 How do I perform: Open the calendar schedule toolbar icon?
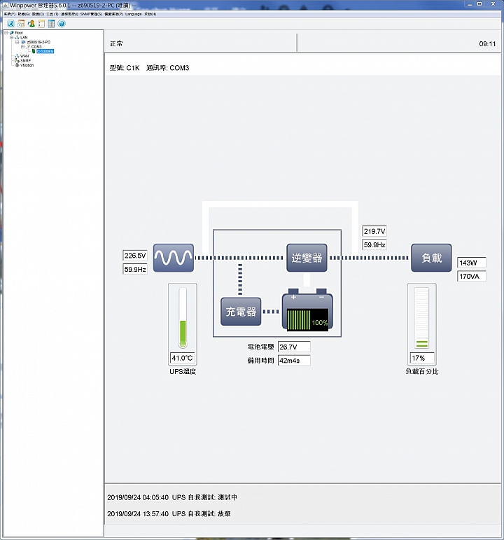[x=21, y=24]
